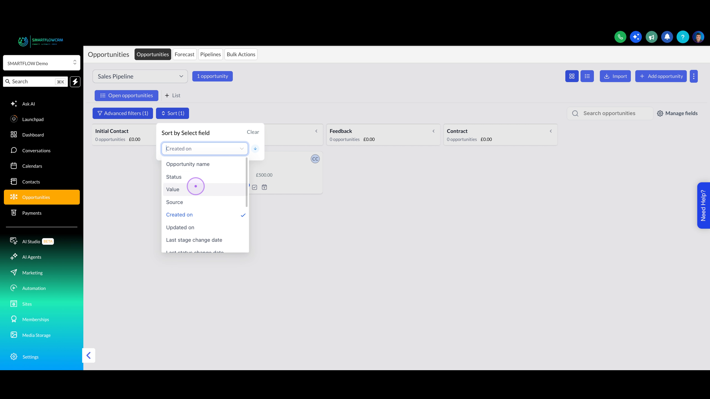Viewport: 710px width, 399px height.
Task: Choose Last stage change date option
Action: tap(204, 240)
